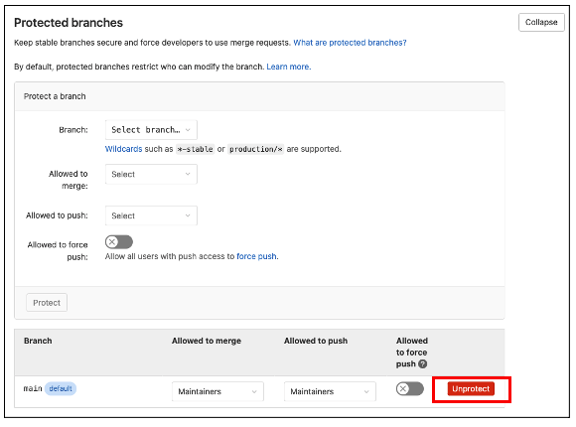Open Maintainers dropdown under Allowed to push
Viewport: 576px width, 427px height.
[x=330, y=391]
